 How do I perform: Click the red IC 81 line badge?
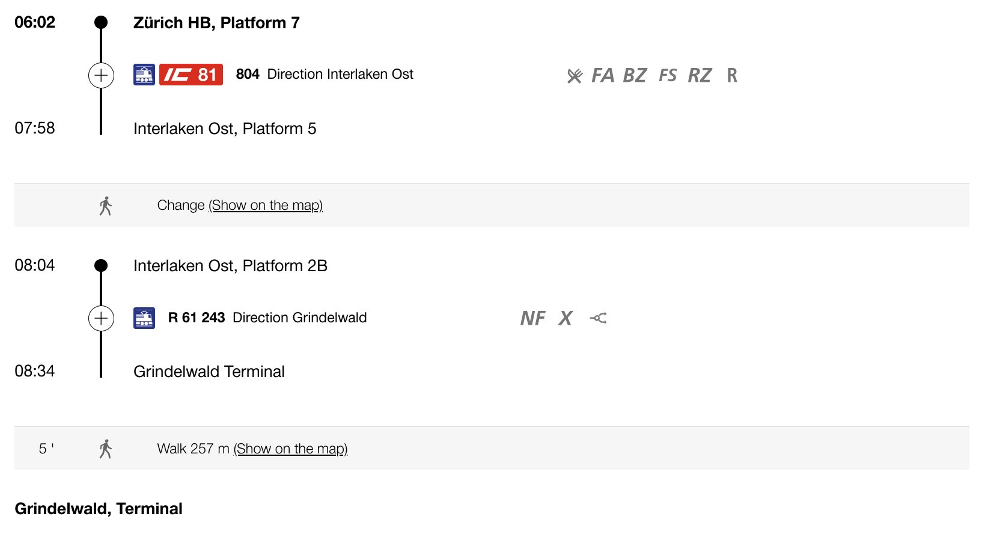(191, 75)
